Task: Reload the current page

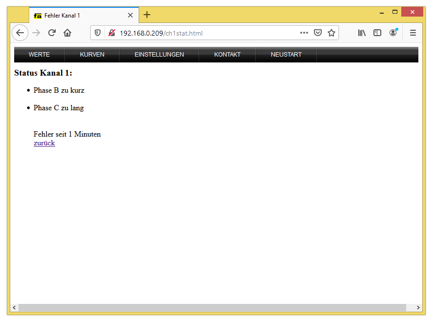Action: coord(52,33)
